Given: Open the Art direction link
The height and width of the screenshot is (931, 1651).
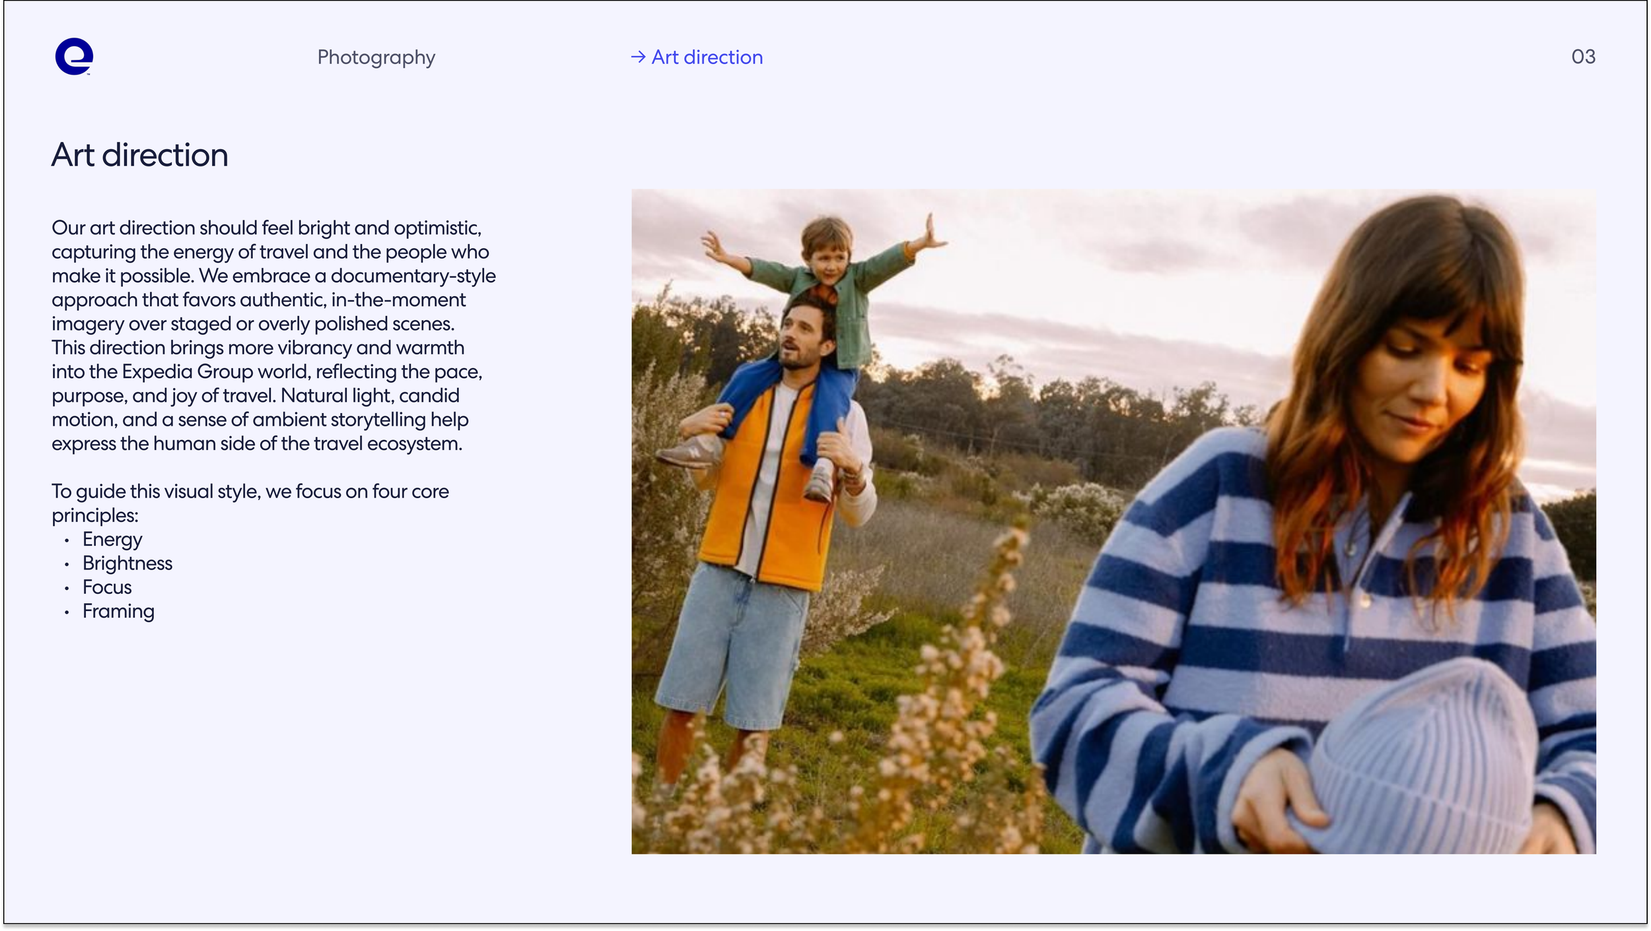Looking at the screenshot, I should [x=707, y=57].
